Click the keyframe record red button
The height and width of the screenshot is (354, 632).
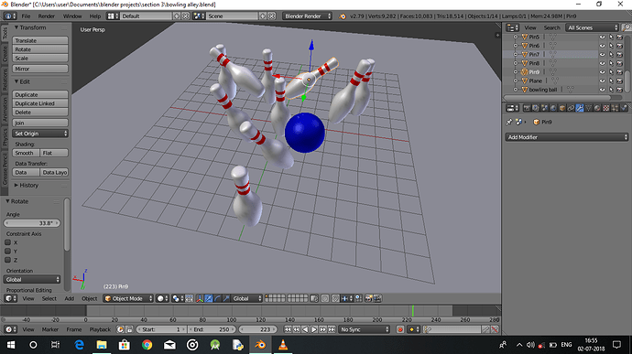[x=400, y=329]
